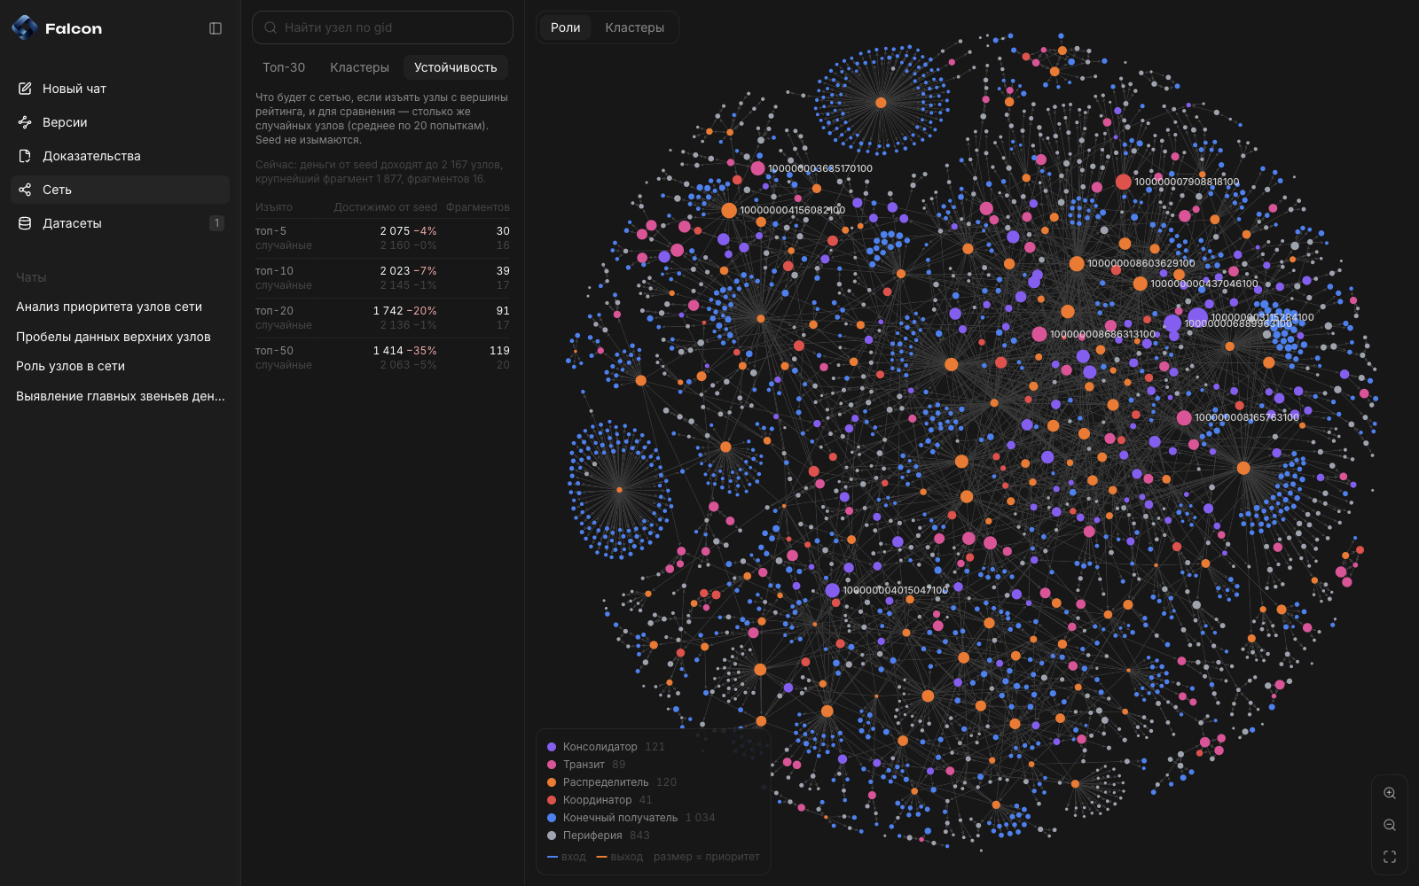Zoom out of the network graph
This screenshot has height=886, width=1419.
[1390, 826]
